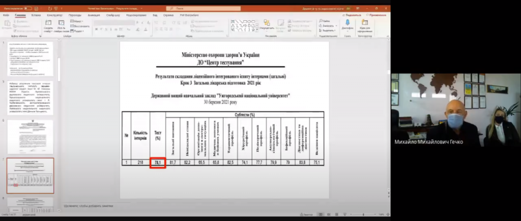Click the font color icon
The width and height of the screenshot is (521, 221).
(x=146, y=29)
